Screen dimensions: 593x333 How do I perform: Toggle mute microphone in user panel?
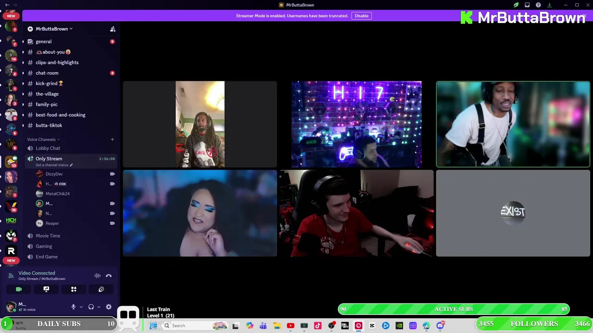[73, 307]
